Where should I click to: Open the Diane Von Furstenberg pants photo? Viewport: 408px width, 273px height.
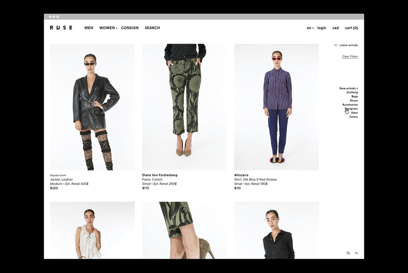click(x=184, y=107)
